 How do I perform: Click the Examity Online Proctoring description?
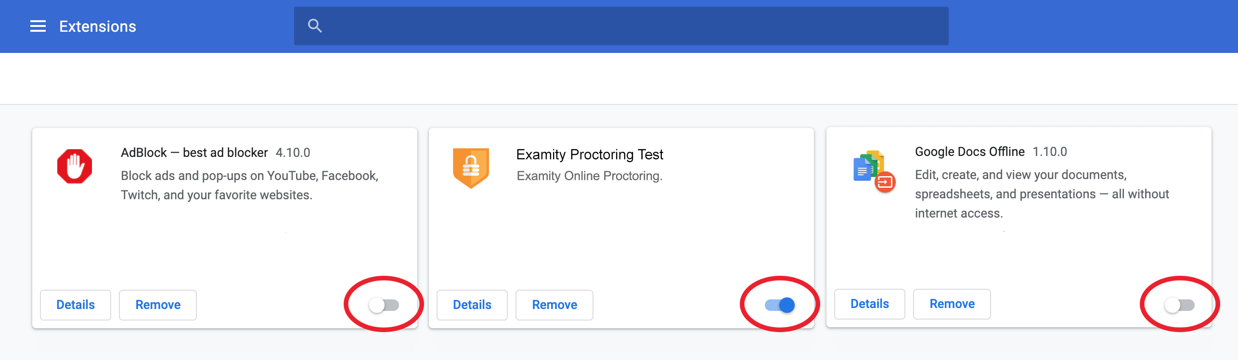pyautogui.click(x=590, y=176)
